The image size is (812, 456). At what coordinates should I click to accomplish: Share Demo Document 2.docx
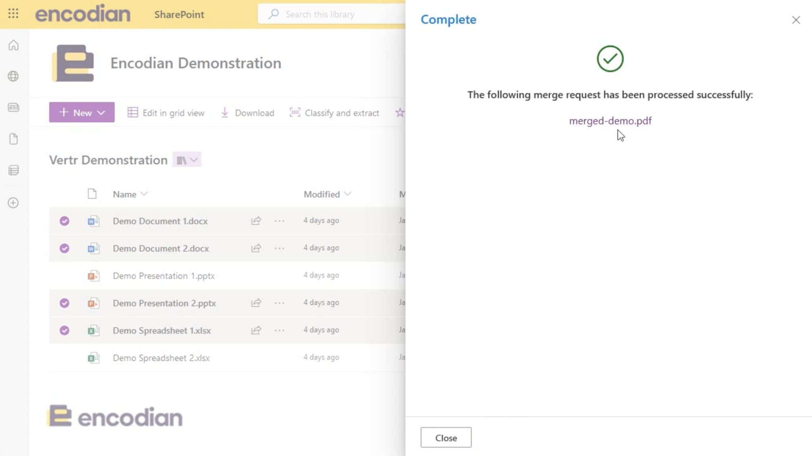coord(256,248)
